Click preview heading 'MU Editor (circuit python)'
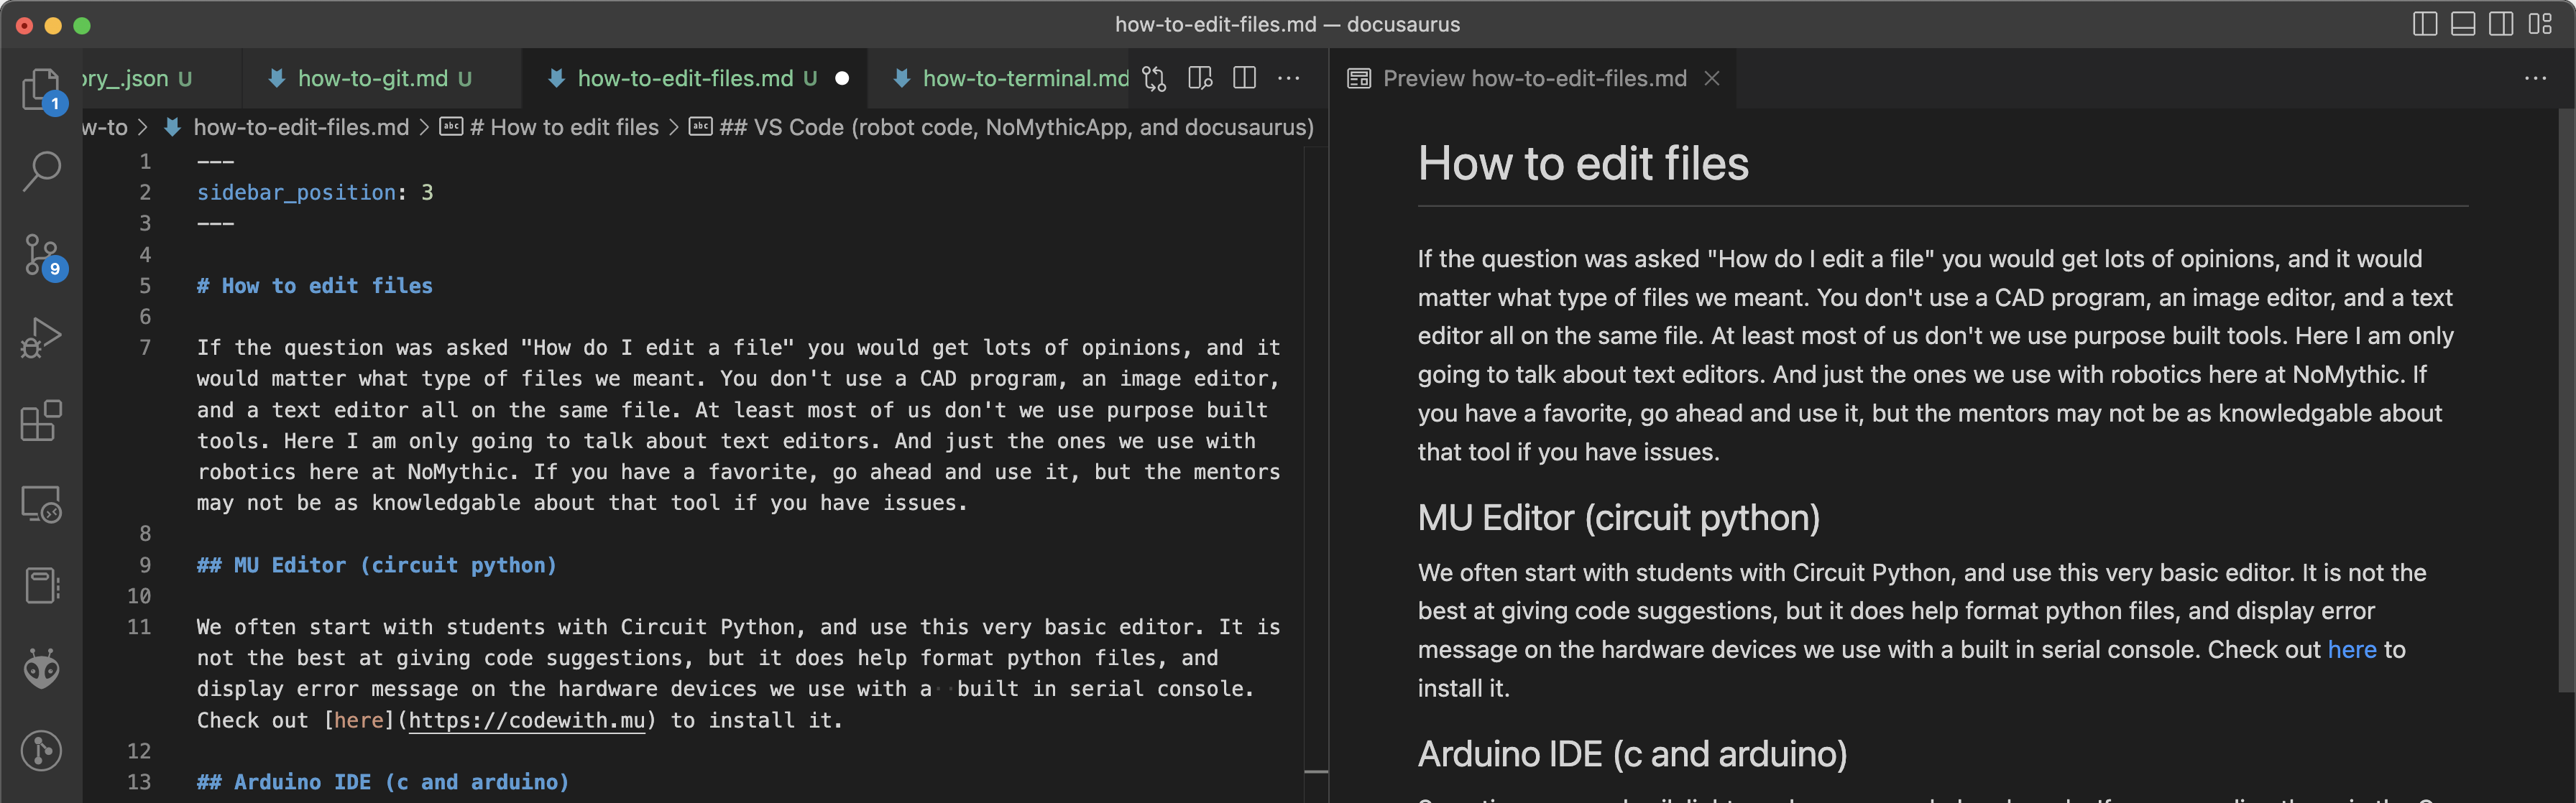2576x803 pixels. [x=1618, y=517]
